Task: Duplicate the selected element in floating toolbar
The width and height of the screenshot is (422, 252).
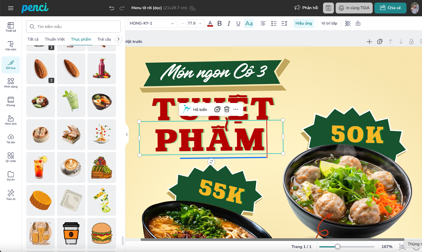Action: [x=217, y=109]
